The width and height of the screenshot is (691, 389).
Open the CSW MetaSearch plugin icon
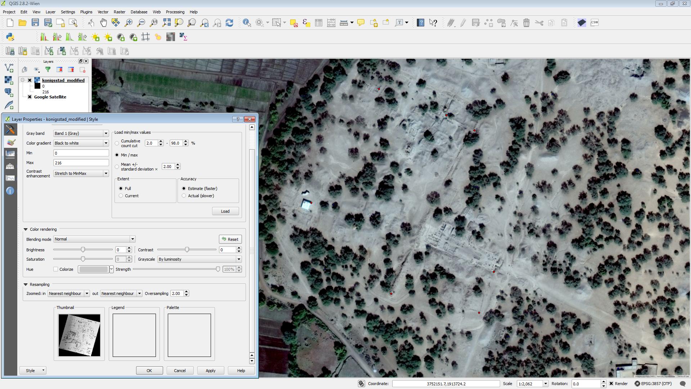[594, 23]
